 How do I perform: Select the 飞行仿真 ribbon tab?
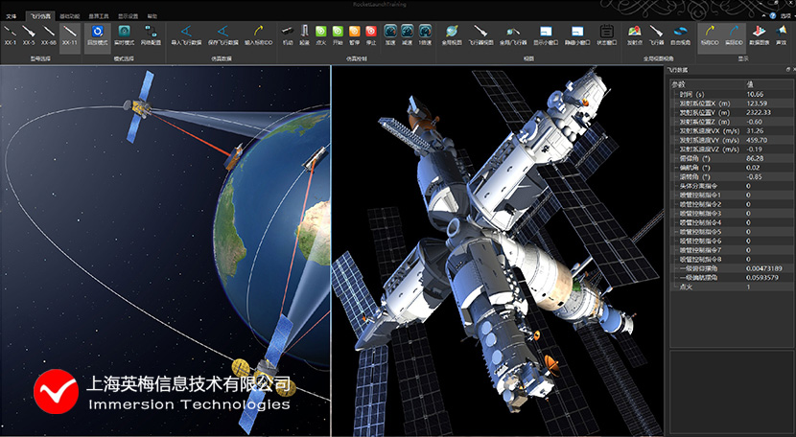pyautogui.click(x=40, y=16)
